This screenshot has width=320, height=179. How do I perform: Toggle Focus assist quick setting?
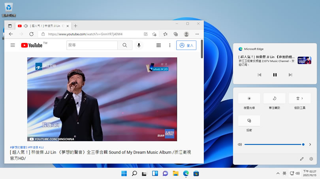coord(275,98)
